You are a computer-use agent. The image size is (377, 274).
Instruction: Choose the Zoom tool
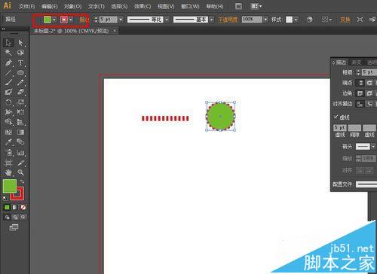[x=20, y=172]
